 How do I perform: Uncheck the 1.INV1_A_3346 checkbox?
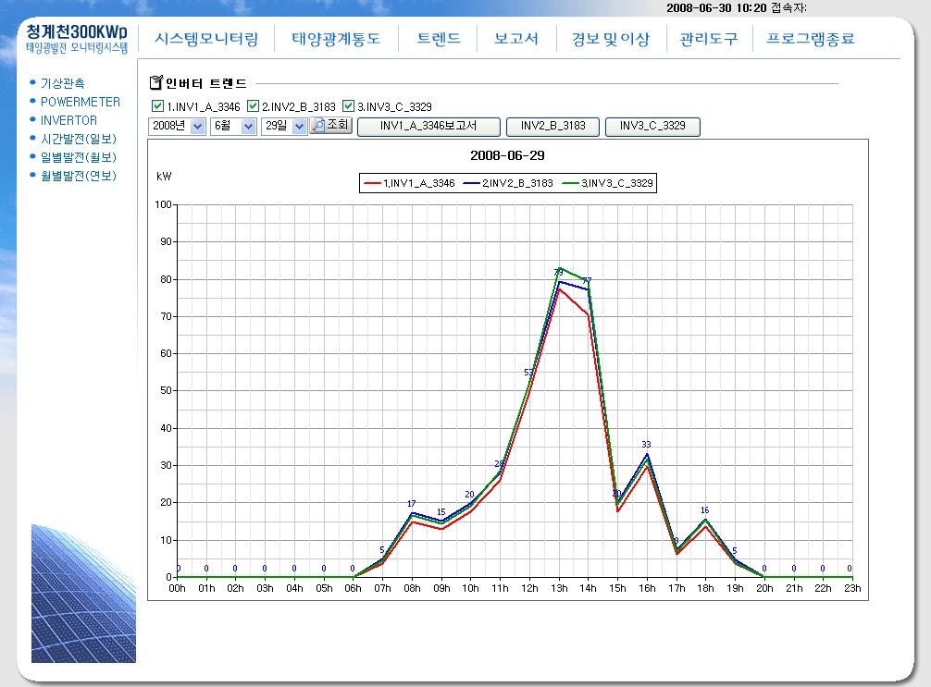click(x=157, y=106)
